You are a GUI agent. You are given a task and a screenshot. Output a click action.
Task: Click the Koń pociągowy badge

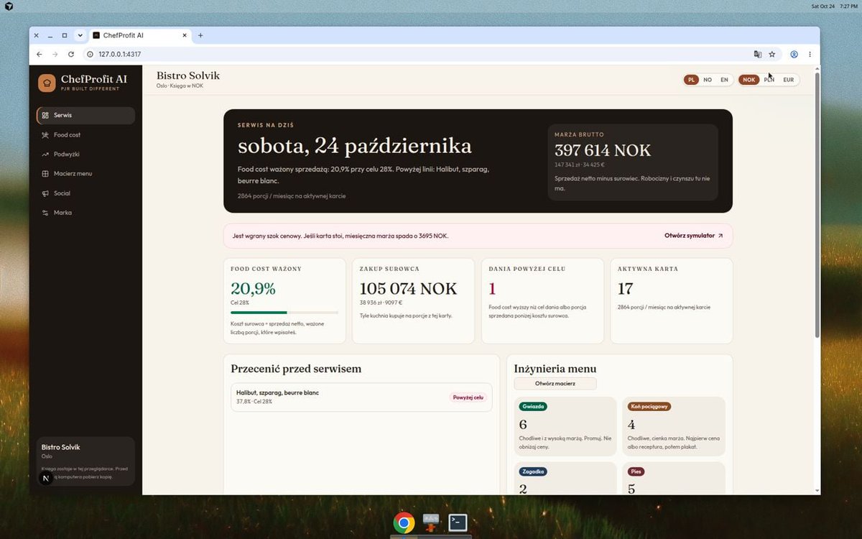649,407
